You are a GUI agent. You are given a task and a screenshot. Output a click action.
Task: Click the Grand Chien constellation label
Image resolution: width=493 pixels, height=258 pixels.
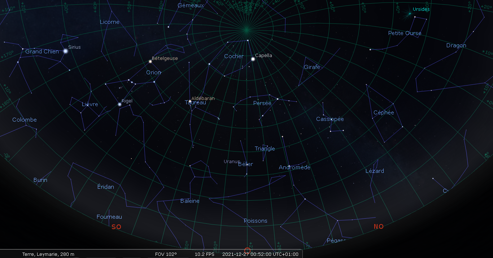pyautogui.click(x=42, y=52)
